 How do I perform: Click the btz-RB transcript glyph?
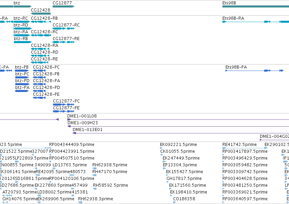22,42
